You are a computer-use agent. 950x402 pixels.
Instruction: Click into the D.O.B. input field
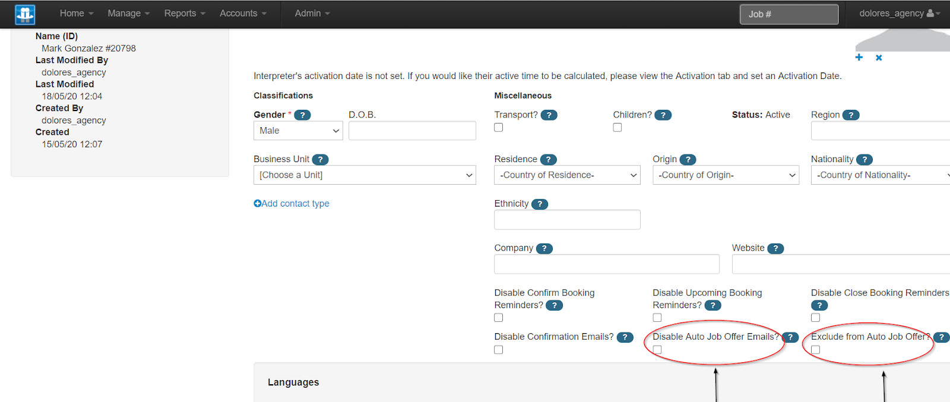coord(412,131)
